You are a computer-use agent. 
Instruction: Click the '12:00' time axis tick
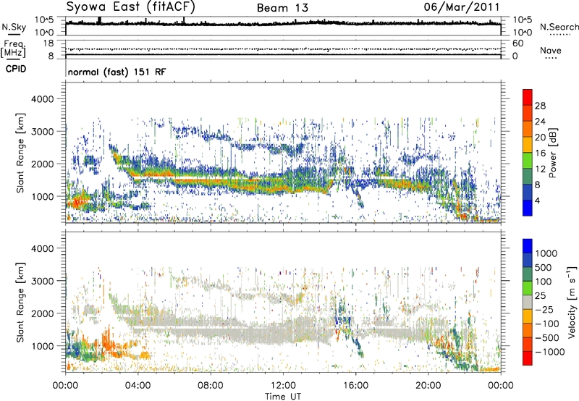(283, 386)
